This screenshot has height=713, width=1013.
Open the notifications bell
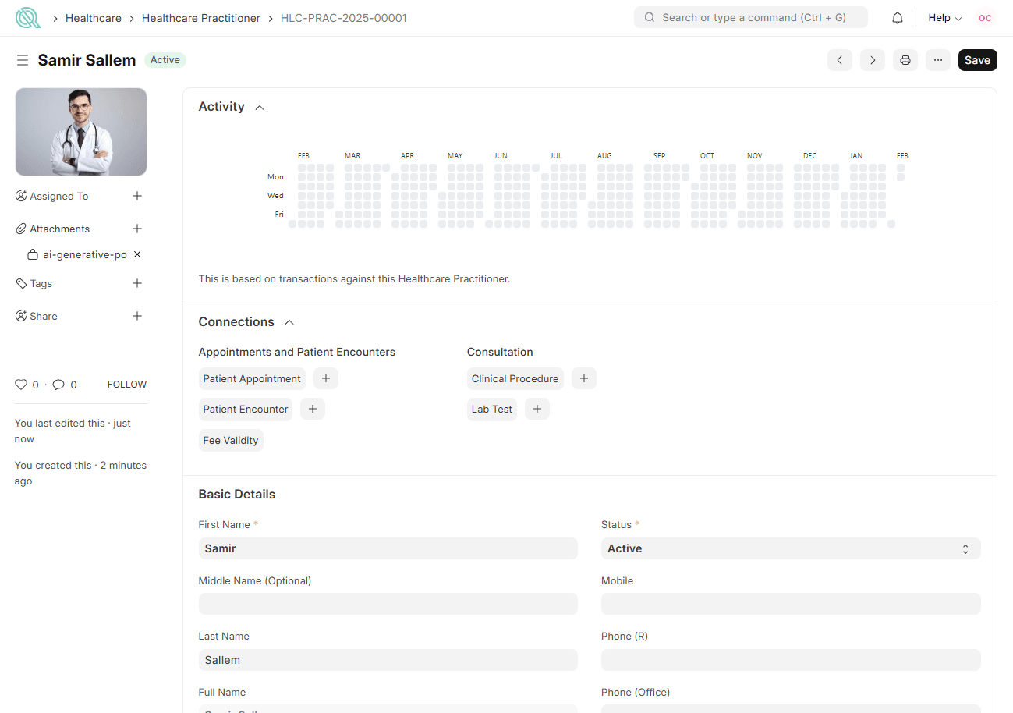[898, 17]
